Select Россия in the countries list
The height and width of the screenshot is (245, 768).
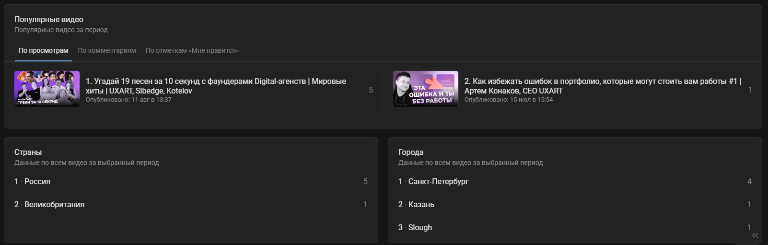pos(37,182)
